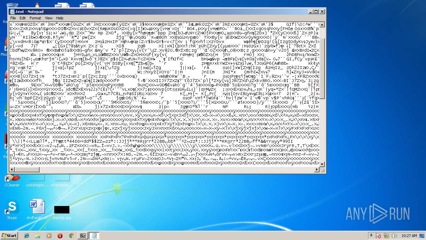Open the Start menu

[9, 235]
